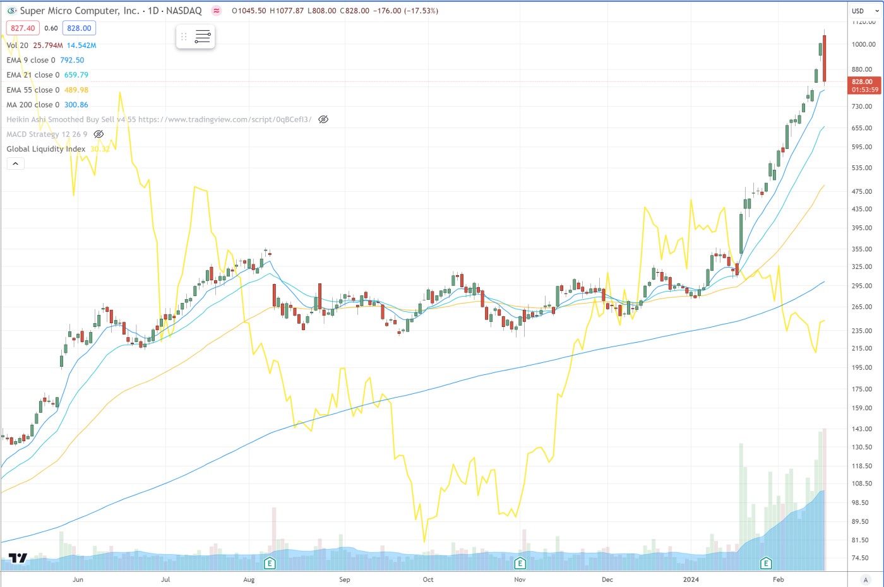Click the 730.00 price axis label
884x587 pixels.
862,106
